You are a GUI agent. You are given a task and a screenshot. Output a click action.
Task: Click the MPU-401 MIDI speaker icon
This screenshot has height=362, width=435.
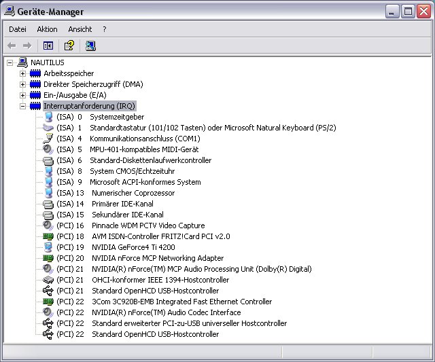pos(48,149)
